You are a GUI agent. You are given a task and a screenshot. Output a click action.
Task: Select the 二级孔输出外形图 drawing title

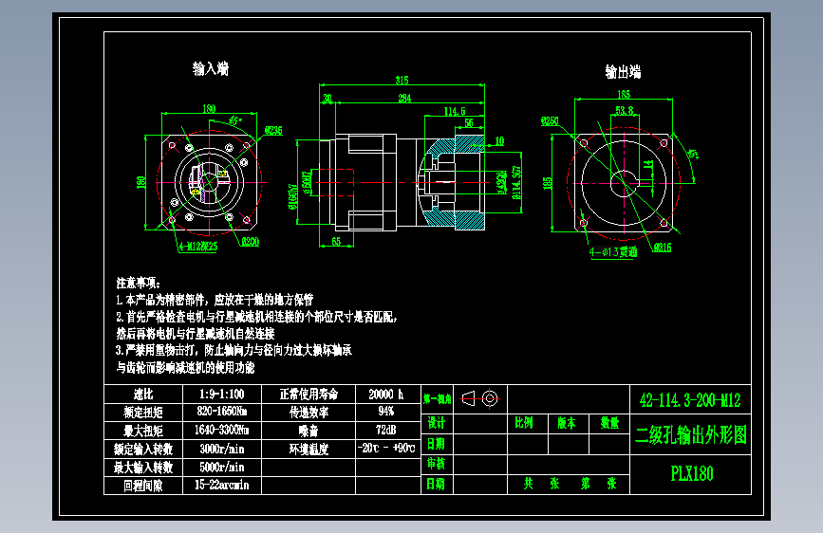point(691,435)
